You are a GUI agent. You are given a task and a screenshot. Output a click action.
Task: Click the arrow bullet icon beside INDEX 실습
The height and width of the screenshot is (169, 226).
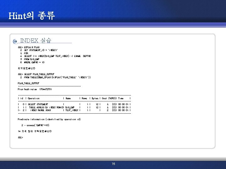pos(15,41)
